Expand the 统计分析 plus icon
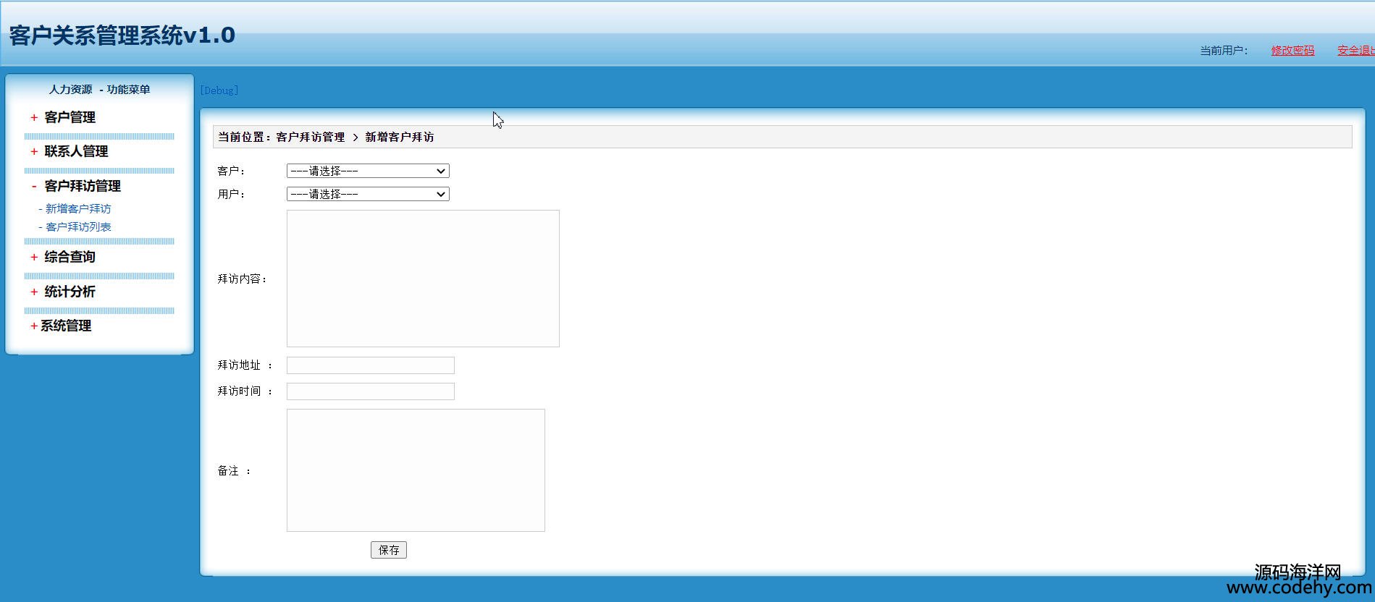 click(34, 292)
